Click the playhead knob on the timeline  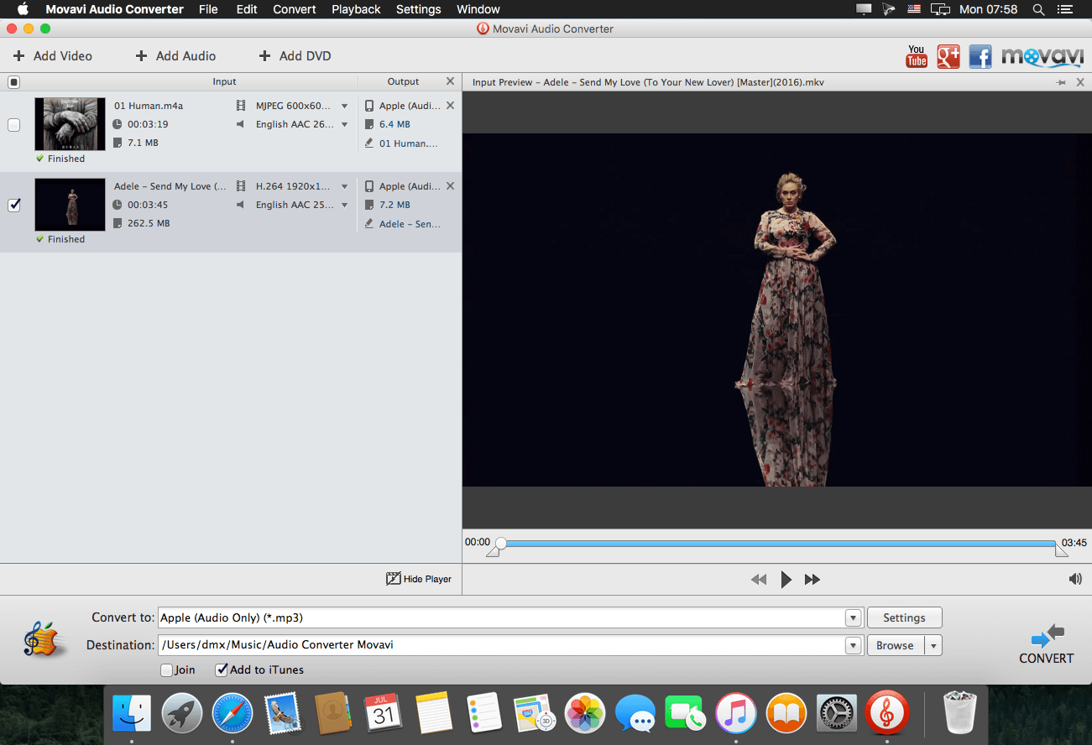(x=501, y=543)
